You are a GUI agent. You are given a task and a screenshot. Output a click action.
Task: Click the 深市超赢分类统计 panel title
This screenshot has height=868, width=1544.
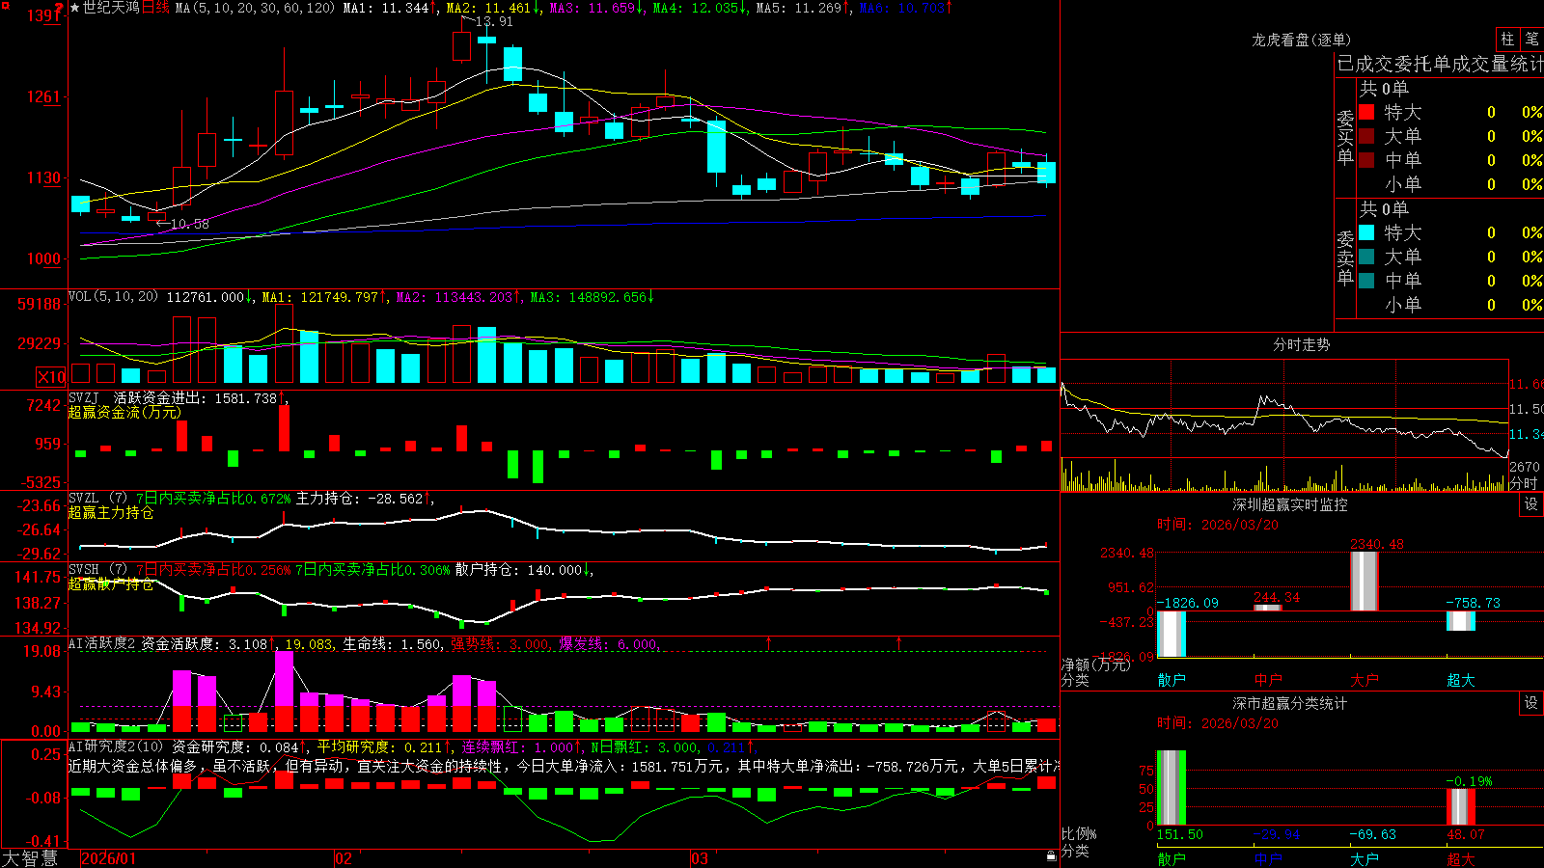click(x=1289, y=703)
